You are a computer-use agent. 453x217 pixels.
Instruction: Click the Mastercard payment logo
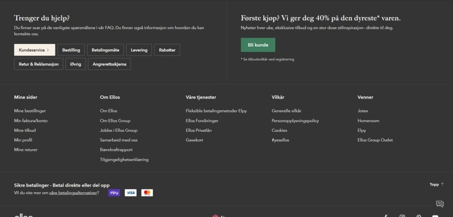tap(147, 193)
